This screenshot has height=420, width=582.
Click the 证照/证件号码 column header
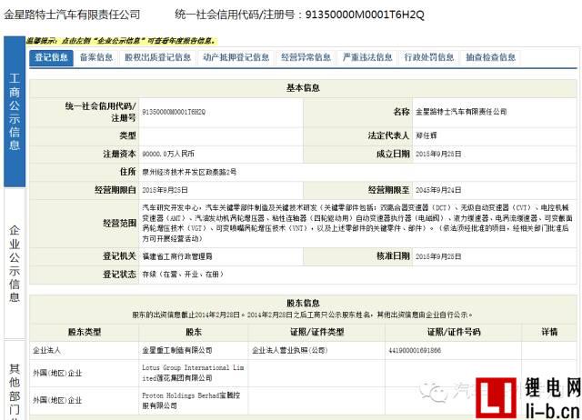coord(454,332)
